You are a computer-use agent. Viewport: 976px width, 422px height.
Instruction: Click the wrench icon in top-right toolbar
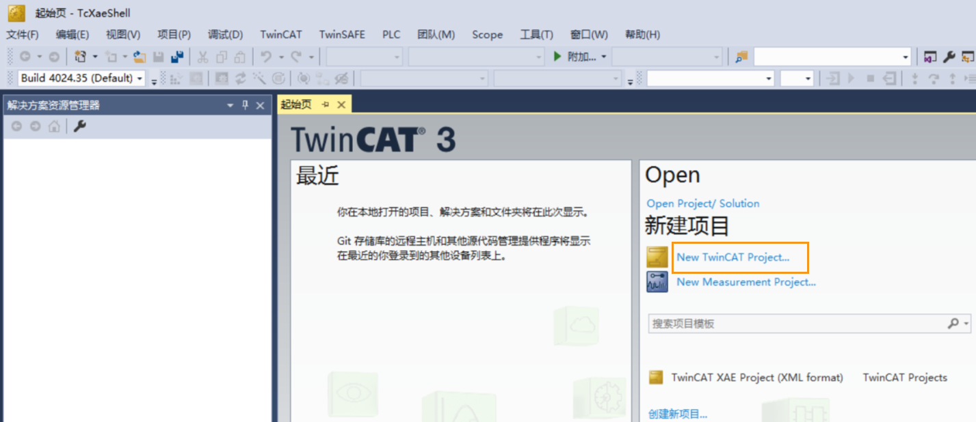pos(949,57)
